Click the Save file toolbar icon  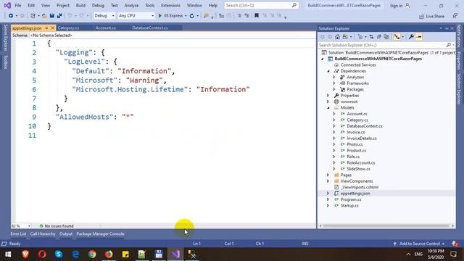tap(51, 16)
